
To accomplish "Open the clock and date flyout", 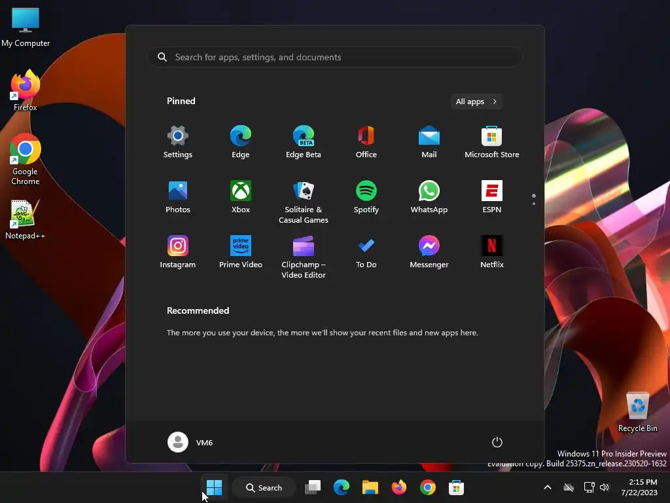I will (639, 487).
